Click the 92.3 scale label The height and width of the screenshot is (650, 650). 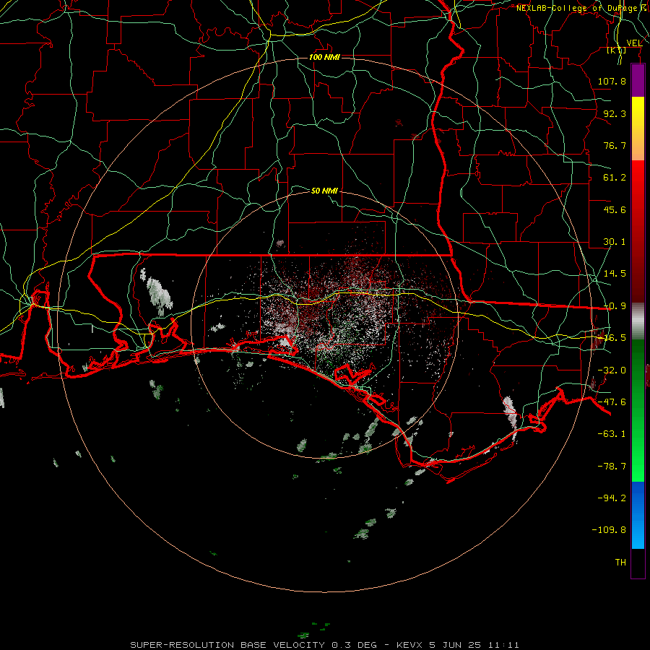(x=615, y=113)
